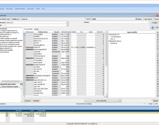159x125 pixels.
Task: Click the table scroll up arrow
Action: 106,32
